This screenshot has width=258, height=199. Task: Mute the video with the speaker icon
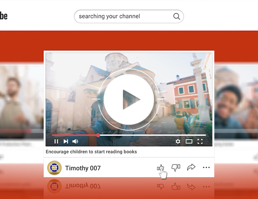pyautogui.click(x=75, y=141)
